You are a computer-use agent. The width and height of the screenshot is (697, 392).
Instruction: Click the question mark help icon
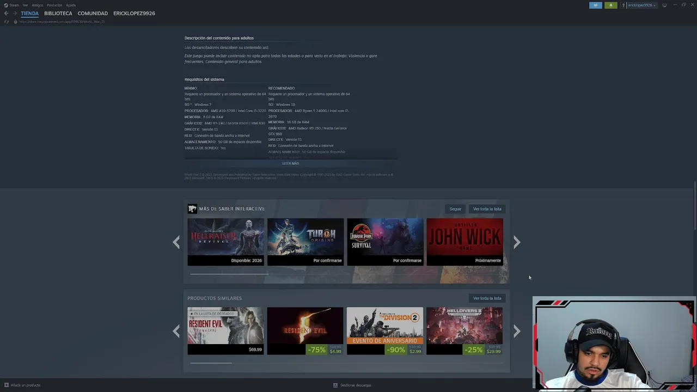[623, 5]
